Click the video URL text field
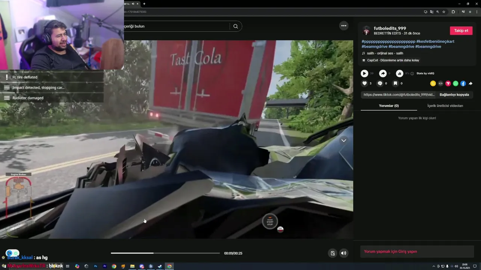Viewport: 481px width, 270px height. pyautogui.click(x=399, y=95)
